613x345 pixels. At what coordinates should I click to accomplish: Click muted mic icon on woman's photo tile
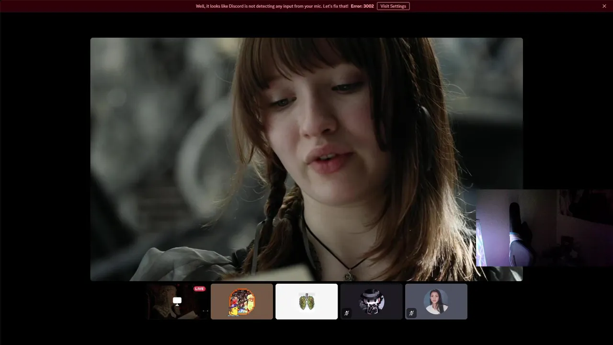point(411,313)
